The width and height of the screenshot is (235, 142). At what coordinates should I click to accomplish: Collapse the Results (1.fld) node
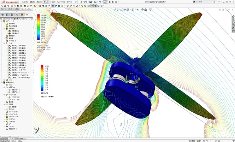click(x=2, y=82)
